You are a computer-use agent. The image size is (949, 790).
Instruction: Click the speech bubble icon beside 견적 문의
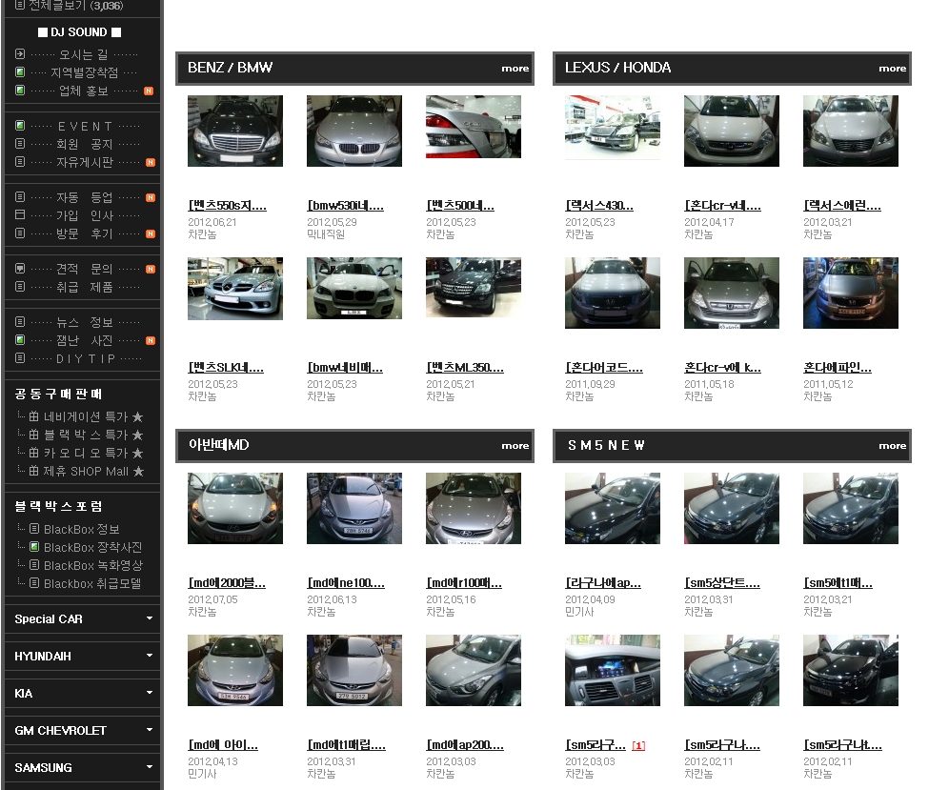[x=20, y=269]
